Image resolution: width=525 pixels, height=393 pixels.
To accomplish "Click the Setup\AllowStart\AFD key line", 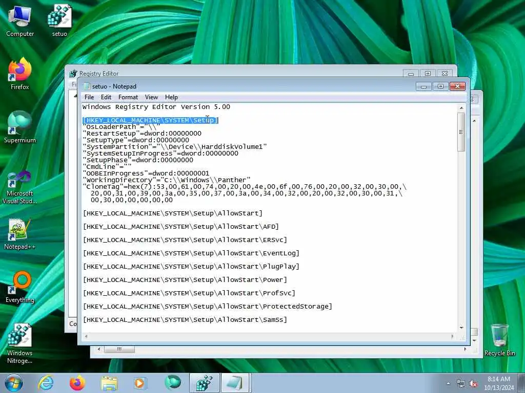I will coord(181,227).
